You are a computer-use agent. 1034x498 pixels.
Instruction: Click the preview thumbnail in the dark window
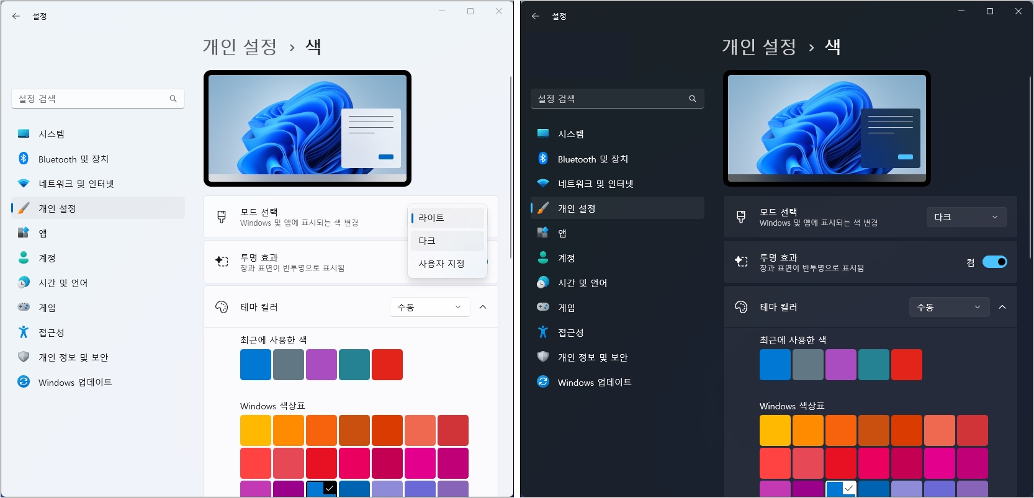(827, 128)
